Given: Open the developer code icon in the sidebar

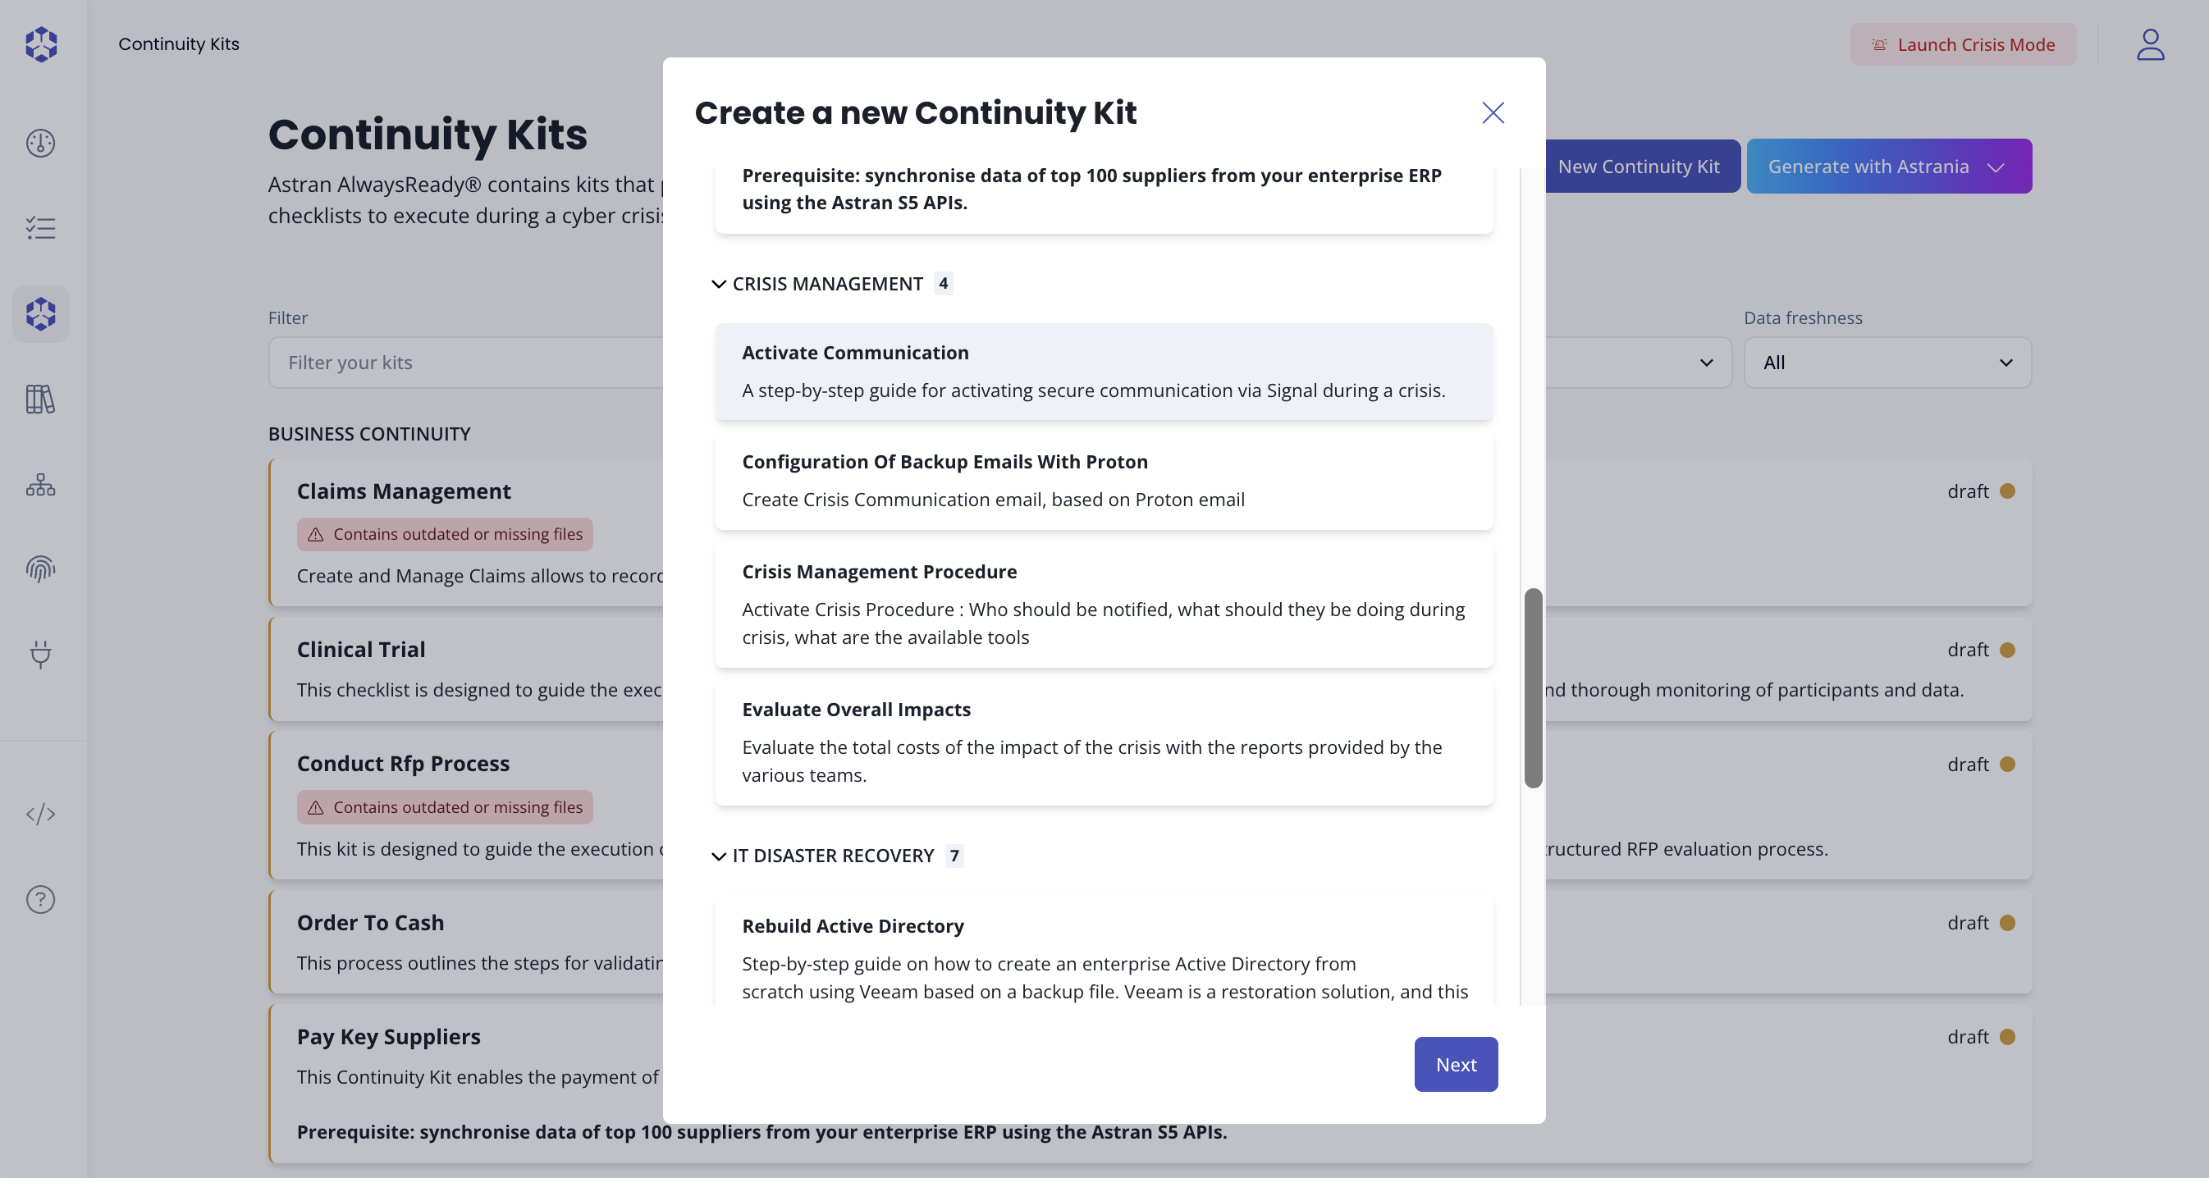Looking at the screenshot, I should (x=40, y=815).
